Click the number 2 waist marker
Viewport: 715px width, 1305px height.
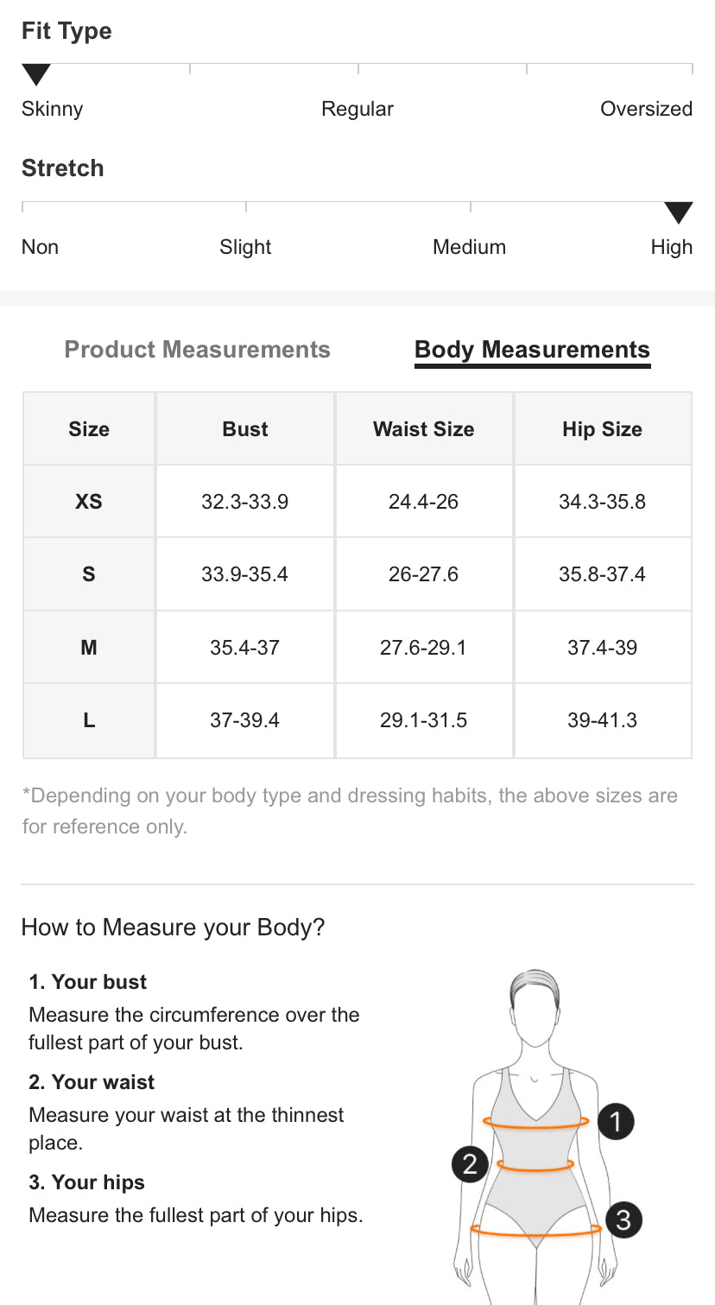coord(470,1163)
